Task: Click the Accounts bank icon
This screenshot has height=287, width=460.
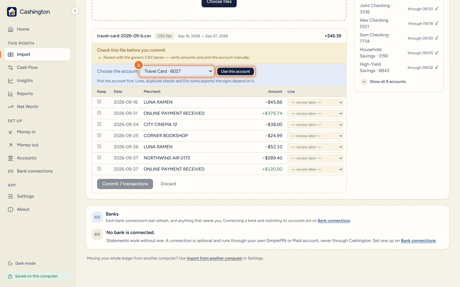Action: (11, 158)
